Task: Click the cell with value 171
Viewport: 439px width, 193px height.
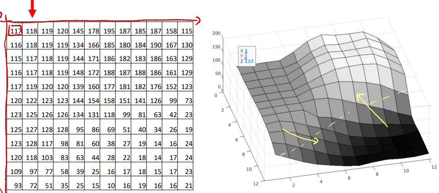Action: coord(92,56)
